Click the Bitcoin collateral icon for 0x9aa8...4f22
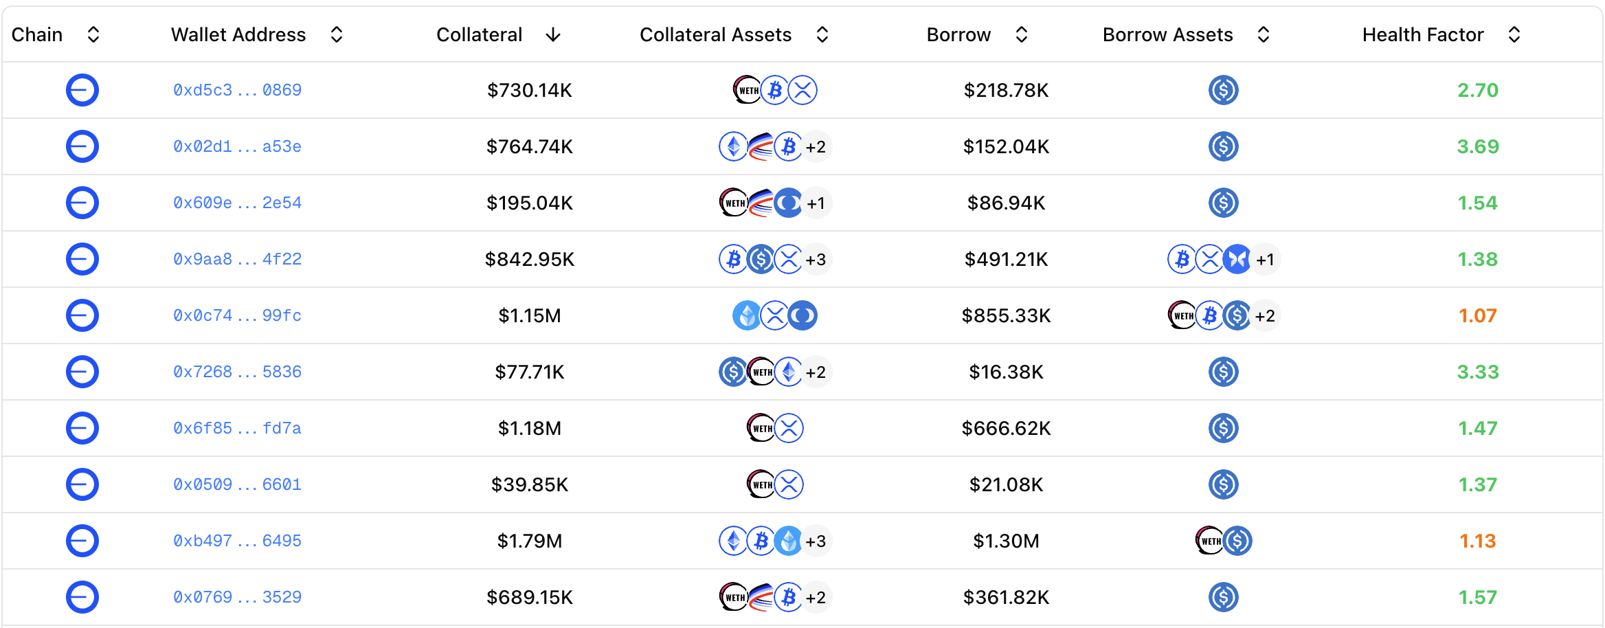1605x628 pixels. click(733, 259)
